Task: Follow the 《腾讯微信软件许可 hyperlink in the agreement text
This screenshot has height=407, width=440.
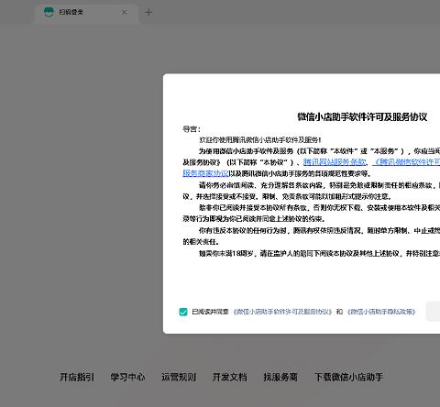Action: (406, 162)
